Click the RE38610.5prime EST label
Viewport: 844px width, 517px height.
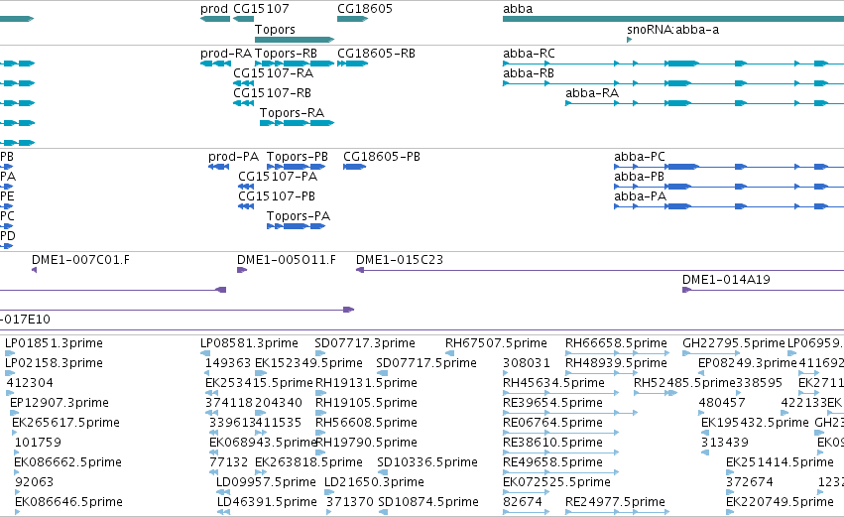pyautogui.click(x=552, y=443)
